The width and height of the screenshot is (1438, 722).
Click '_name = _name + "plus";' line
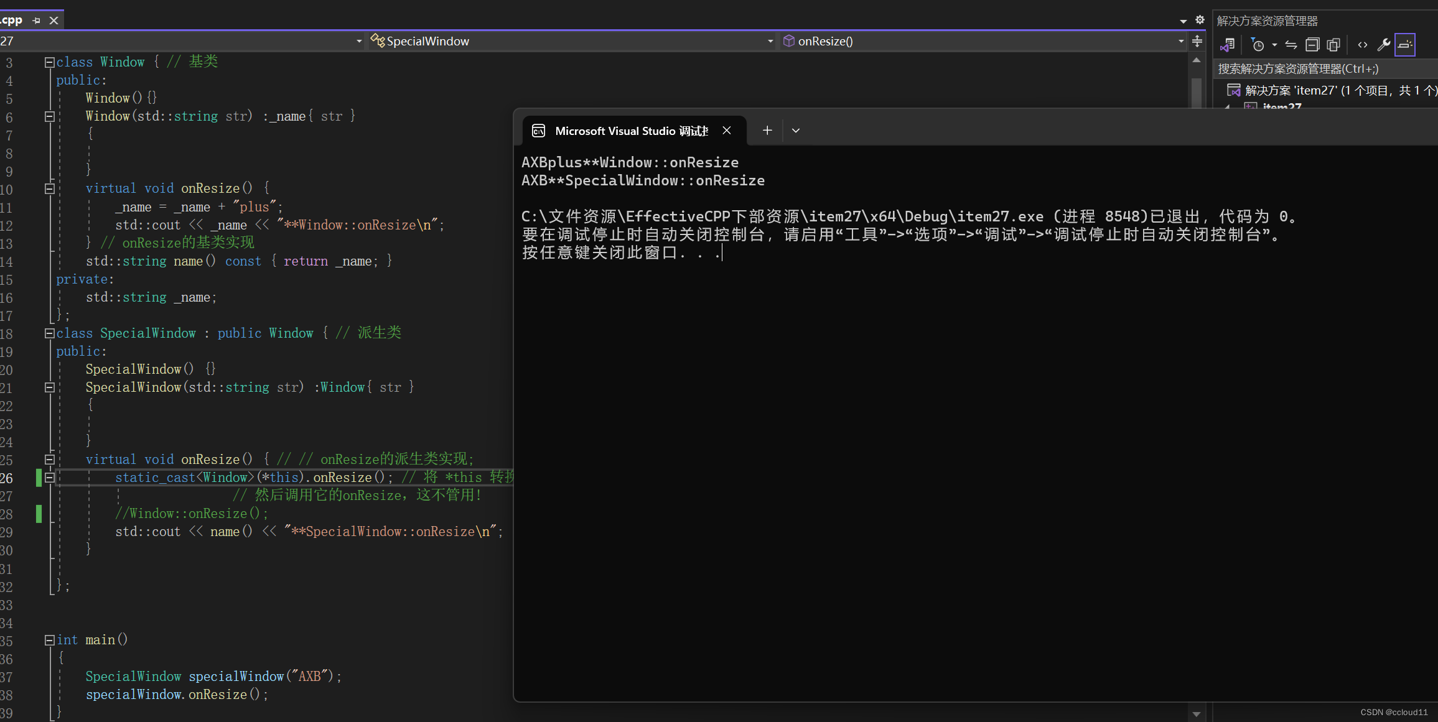(x=199, y=207)
